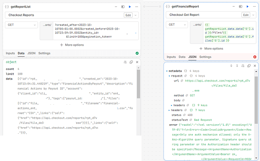Open the GET method dropdown in getReportList

click(21, 25)
